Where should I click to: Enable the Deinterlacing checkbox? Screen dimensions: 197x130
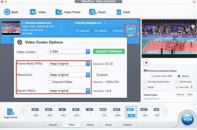[x=177, y=82]
